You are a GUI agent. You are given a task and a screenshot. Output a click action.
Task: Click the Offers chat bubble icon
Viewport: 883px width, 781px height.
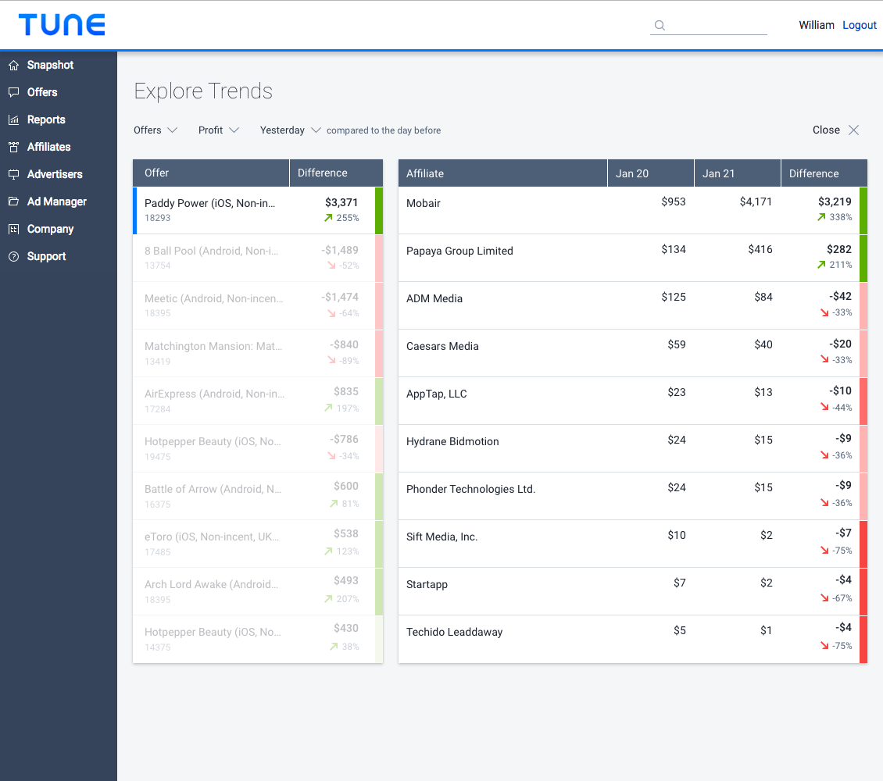[14, 92]
